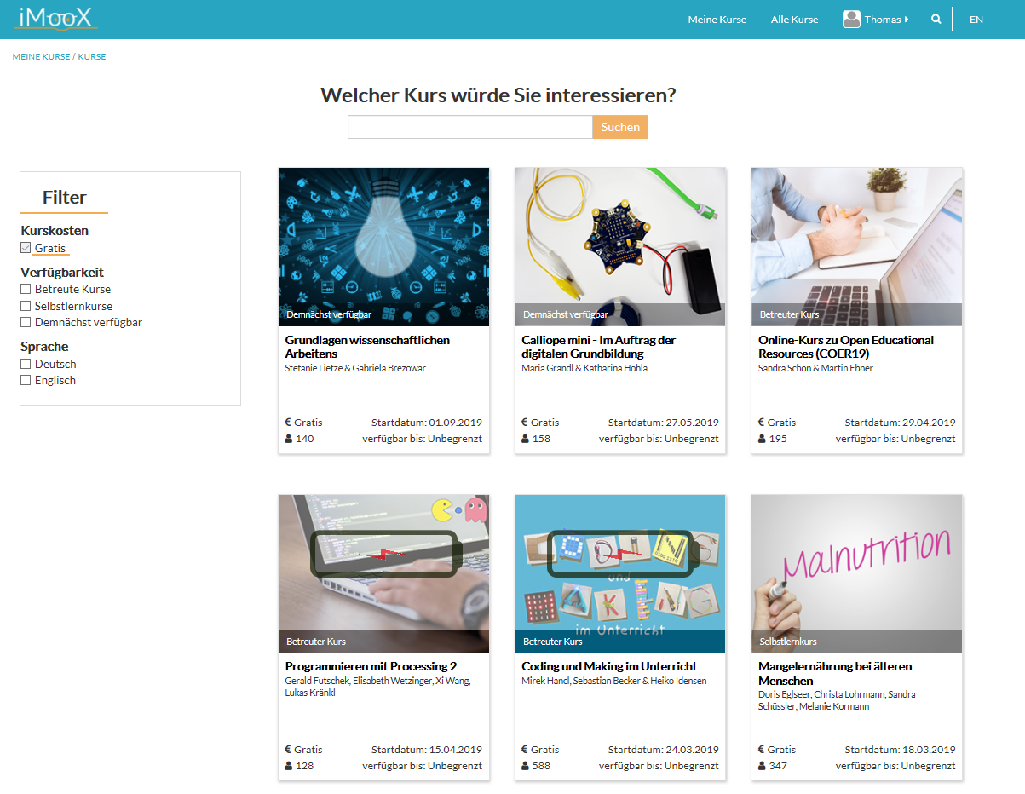Click the participant count icon for Programmieren mit Processing 2

pos(288,765)
